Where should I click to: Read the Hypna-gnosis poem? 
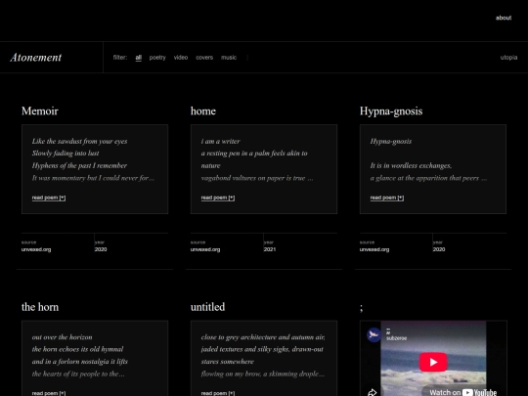click(x=387, y=198)
